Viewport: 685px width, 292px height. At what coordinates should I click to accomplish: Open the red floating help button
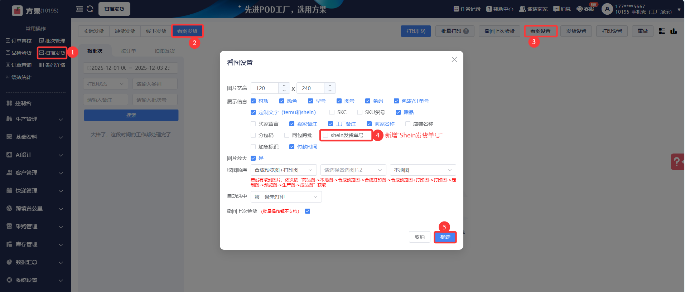677,162
